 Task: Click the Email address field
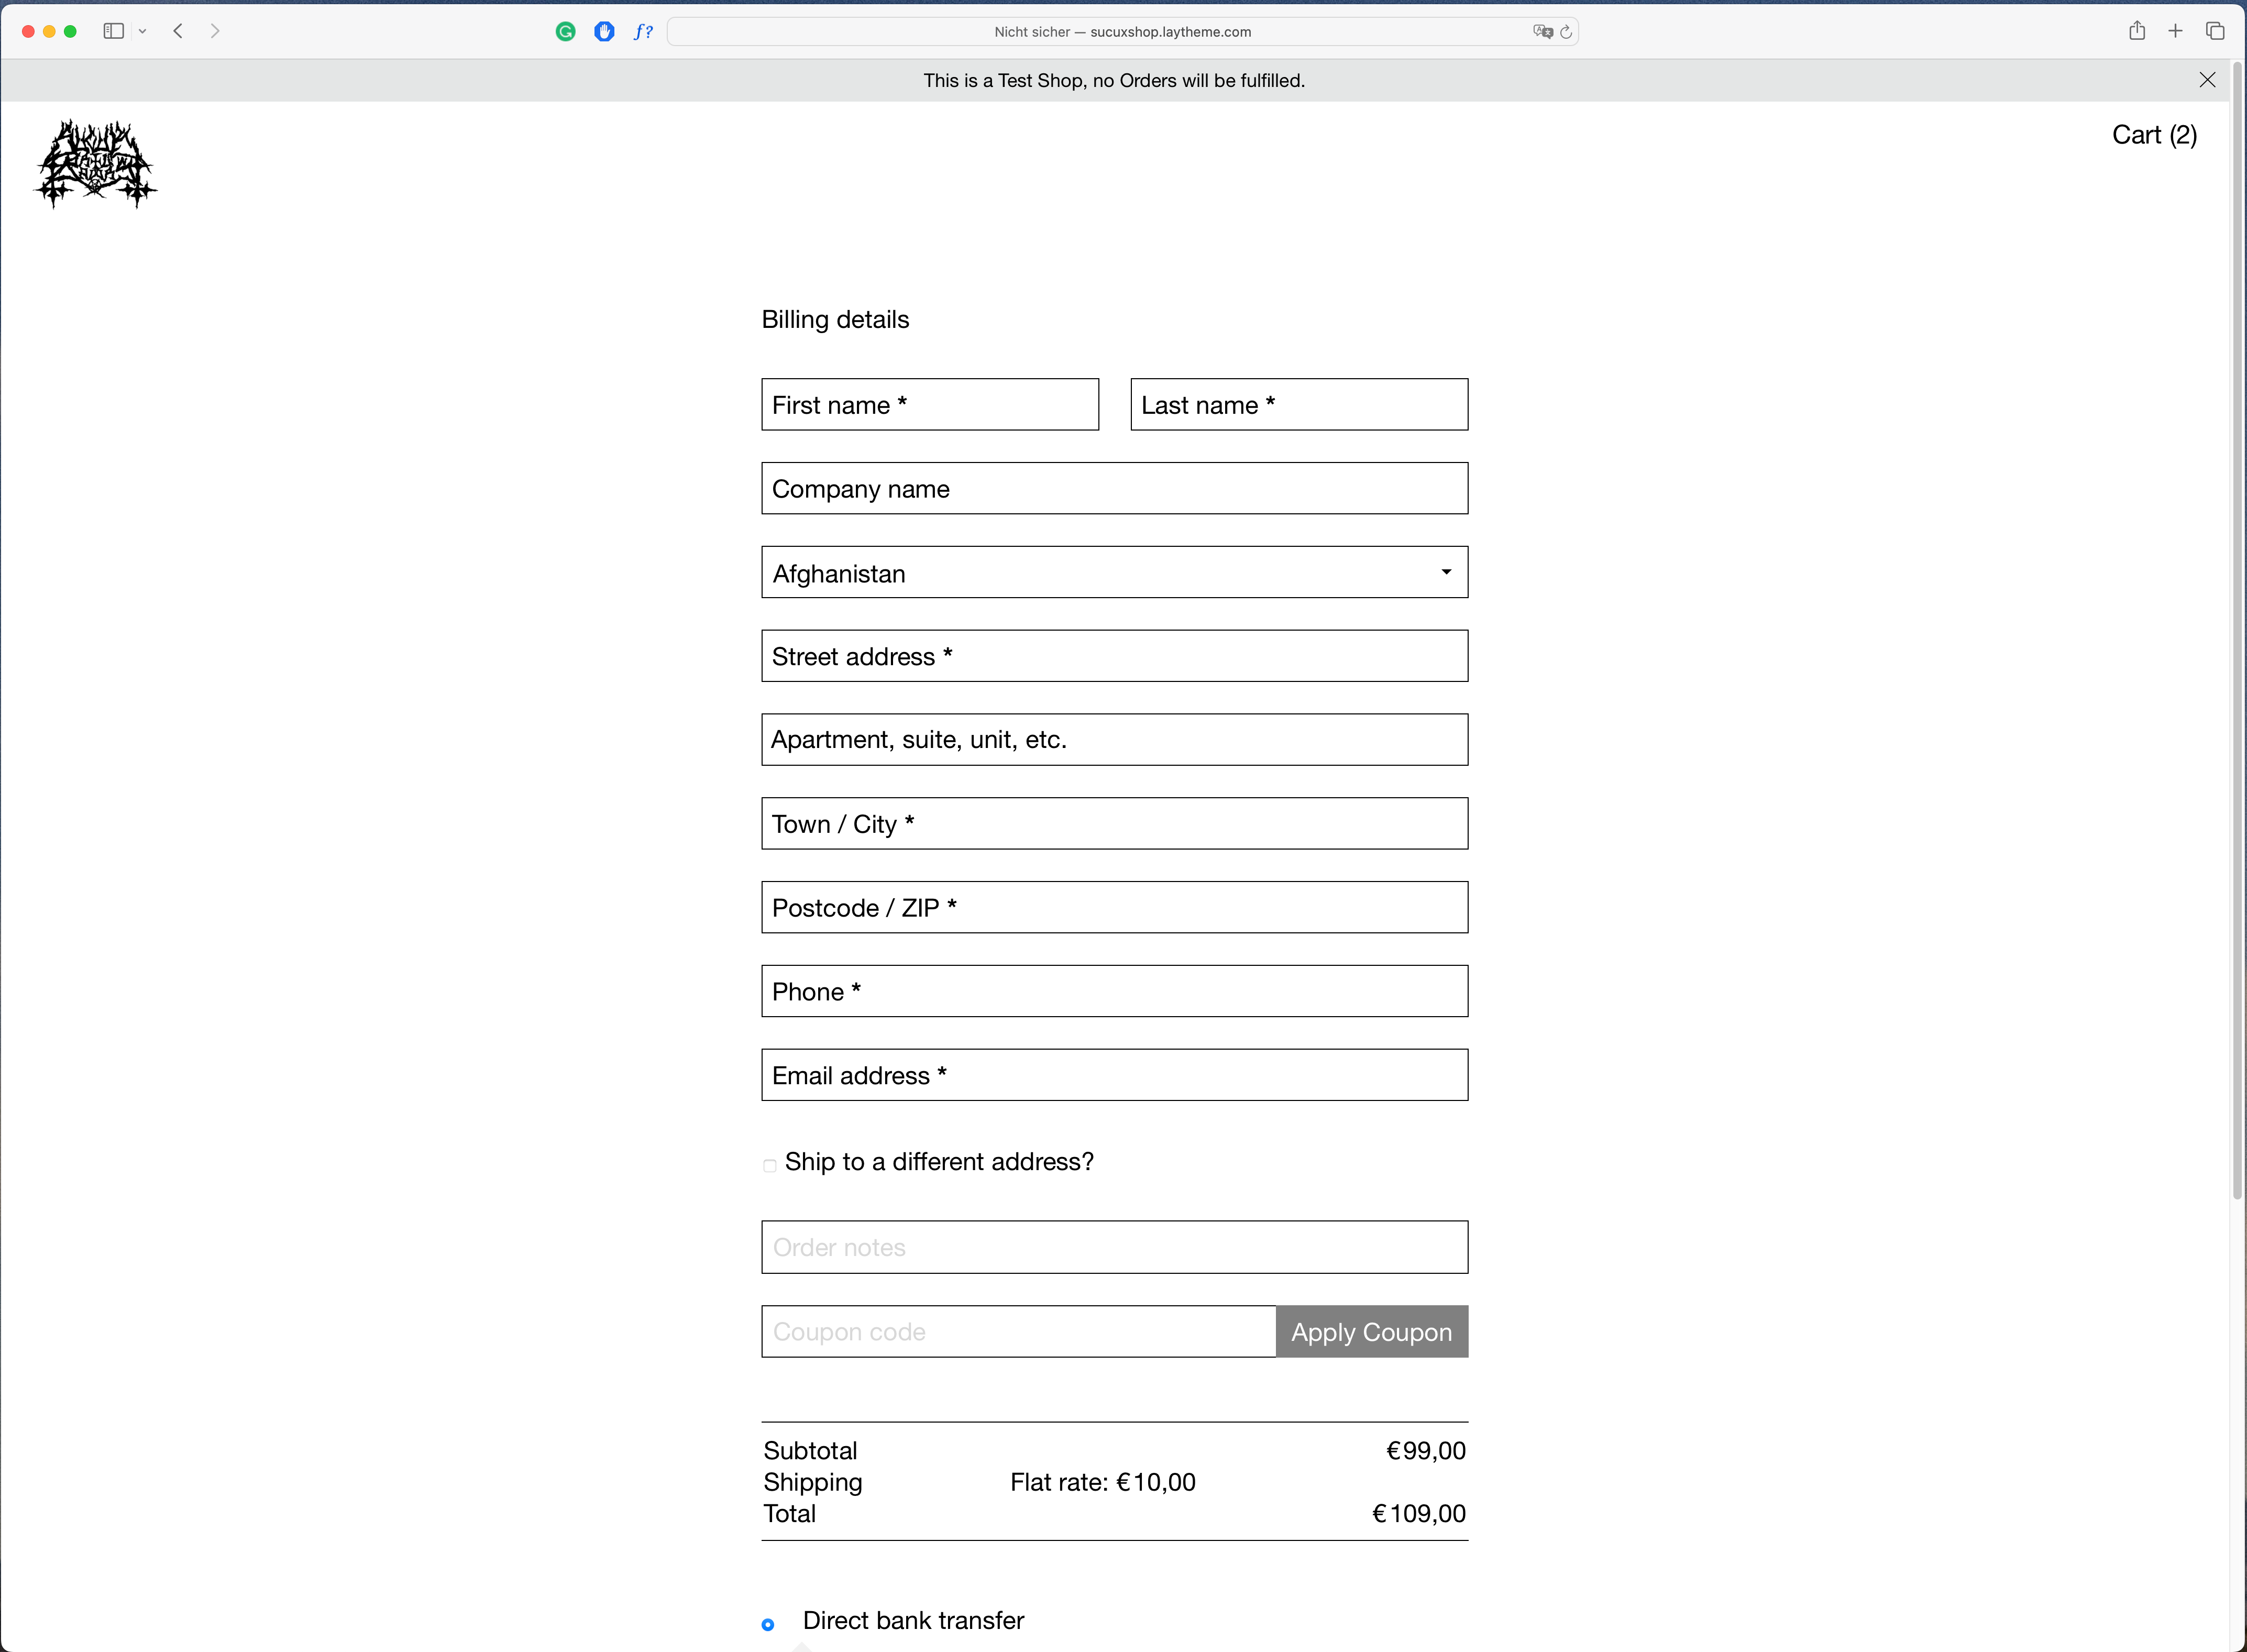point(1114,1075)
